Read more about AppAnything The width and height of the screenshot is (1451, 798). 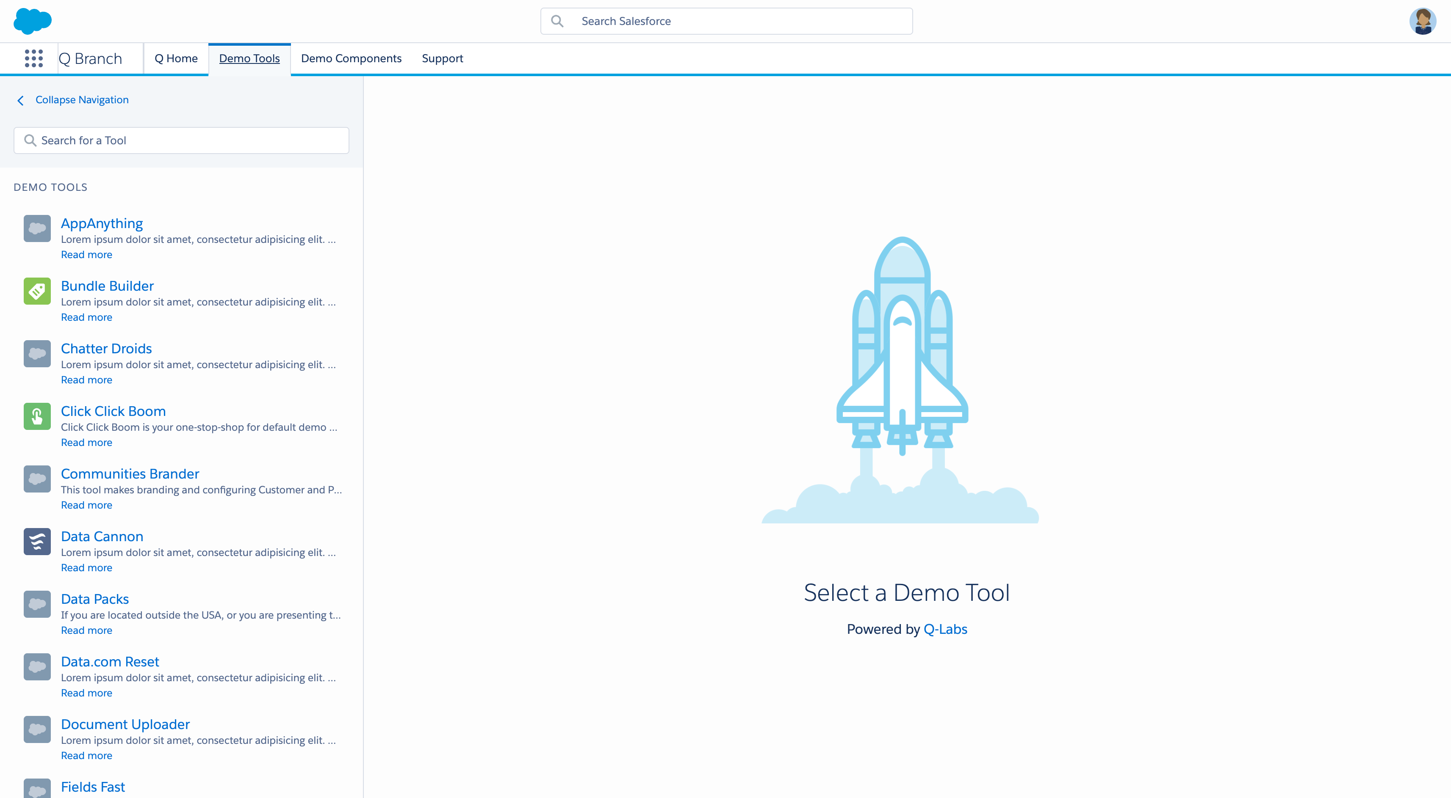[x=87, y=254]
